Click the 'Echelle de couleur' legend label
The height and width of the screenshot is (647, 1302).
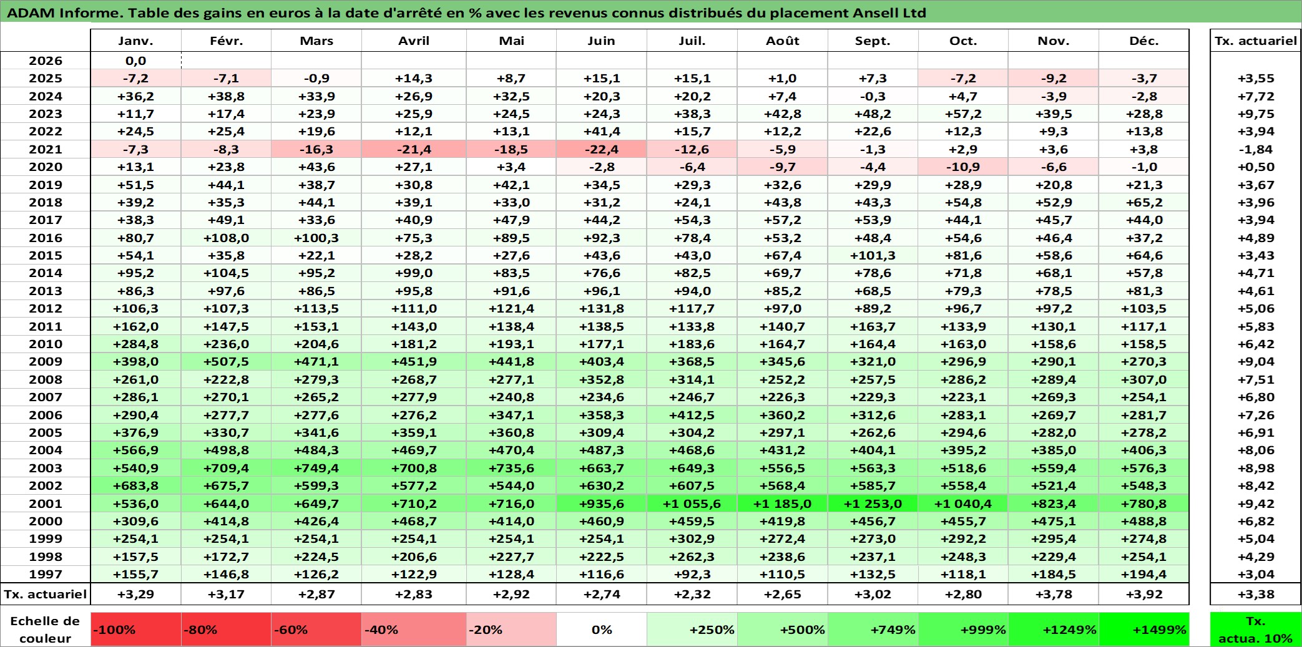(x=46, y=630)
